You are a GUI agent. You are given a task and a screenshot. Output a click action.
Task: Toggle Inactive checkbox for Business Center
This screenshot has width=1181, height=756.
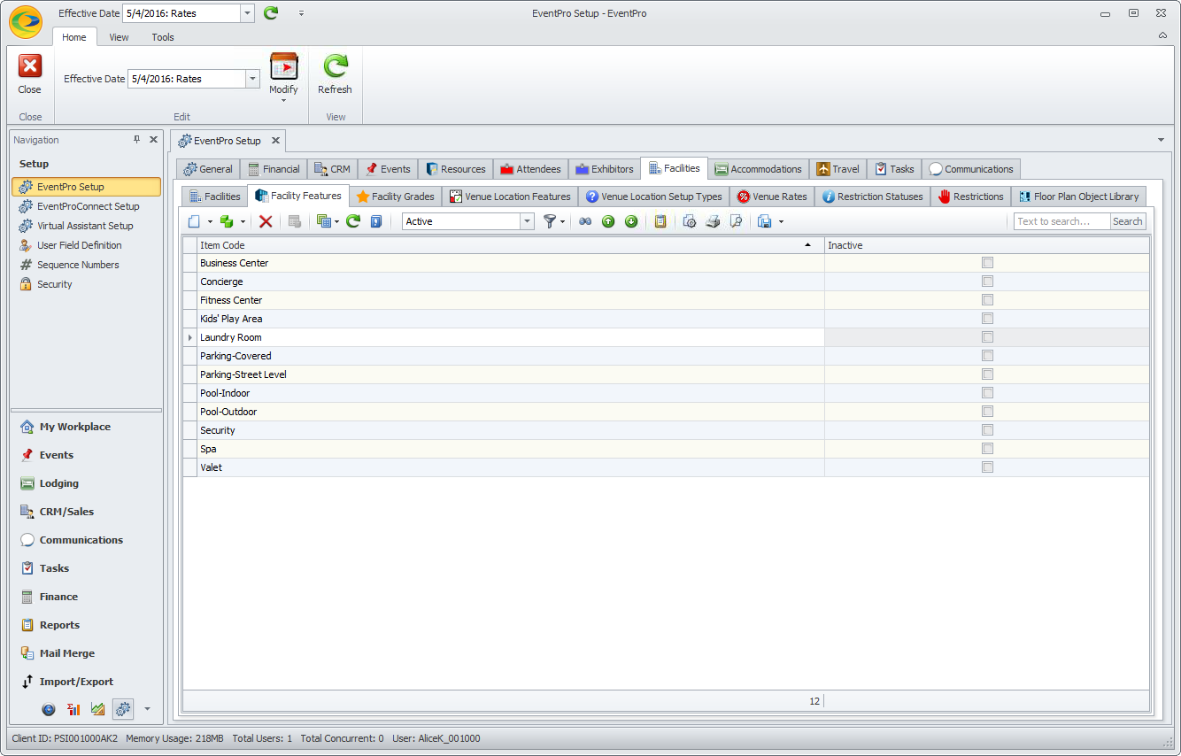tap(987, 263)
